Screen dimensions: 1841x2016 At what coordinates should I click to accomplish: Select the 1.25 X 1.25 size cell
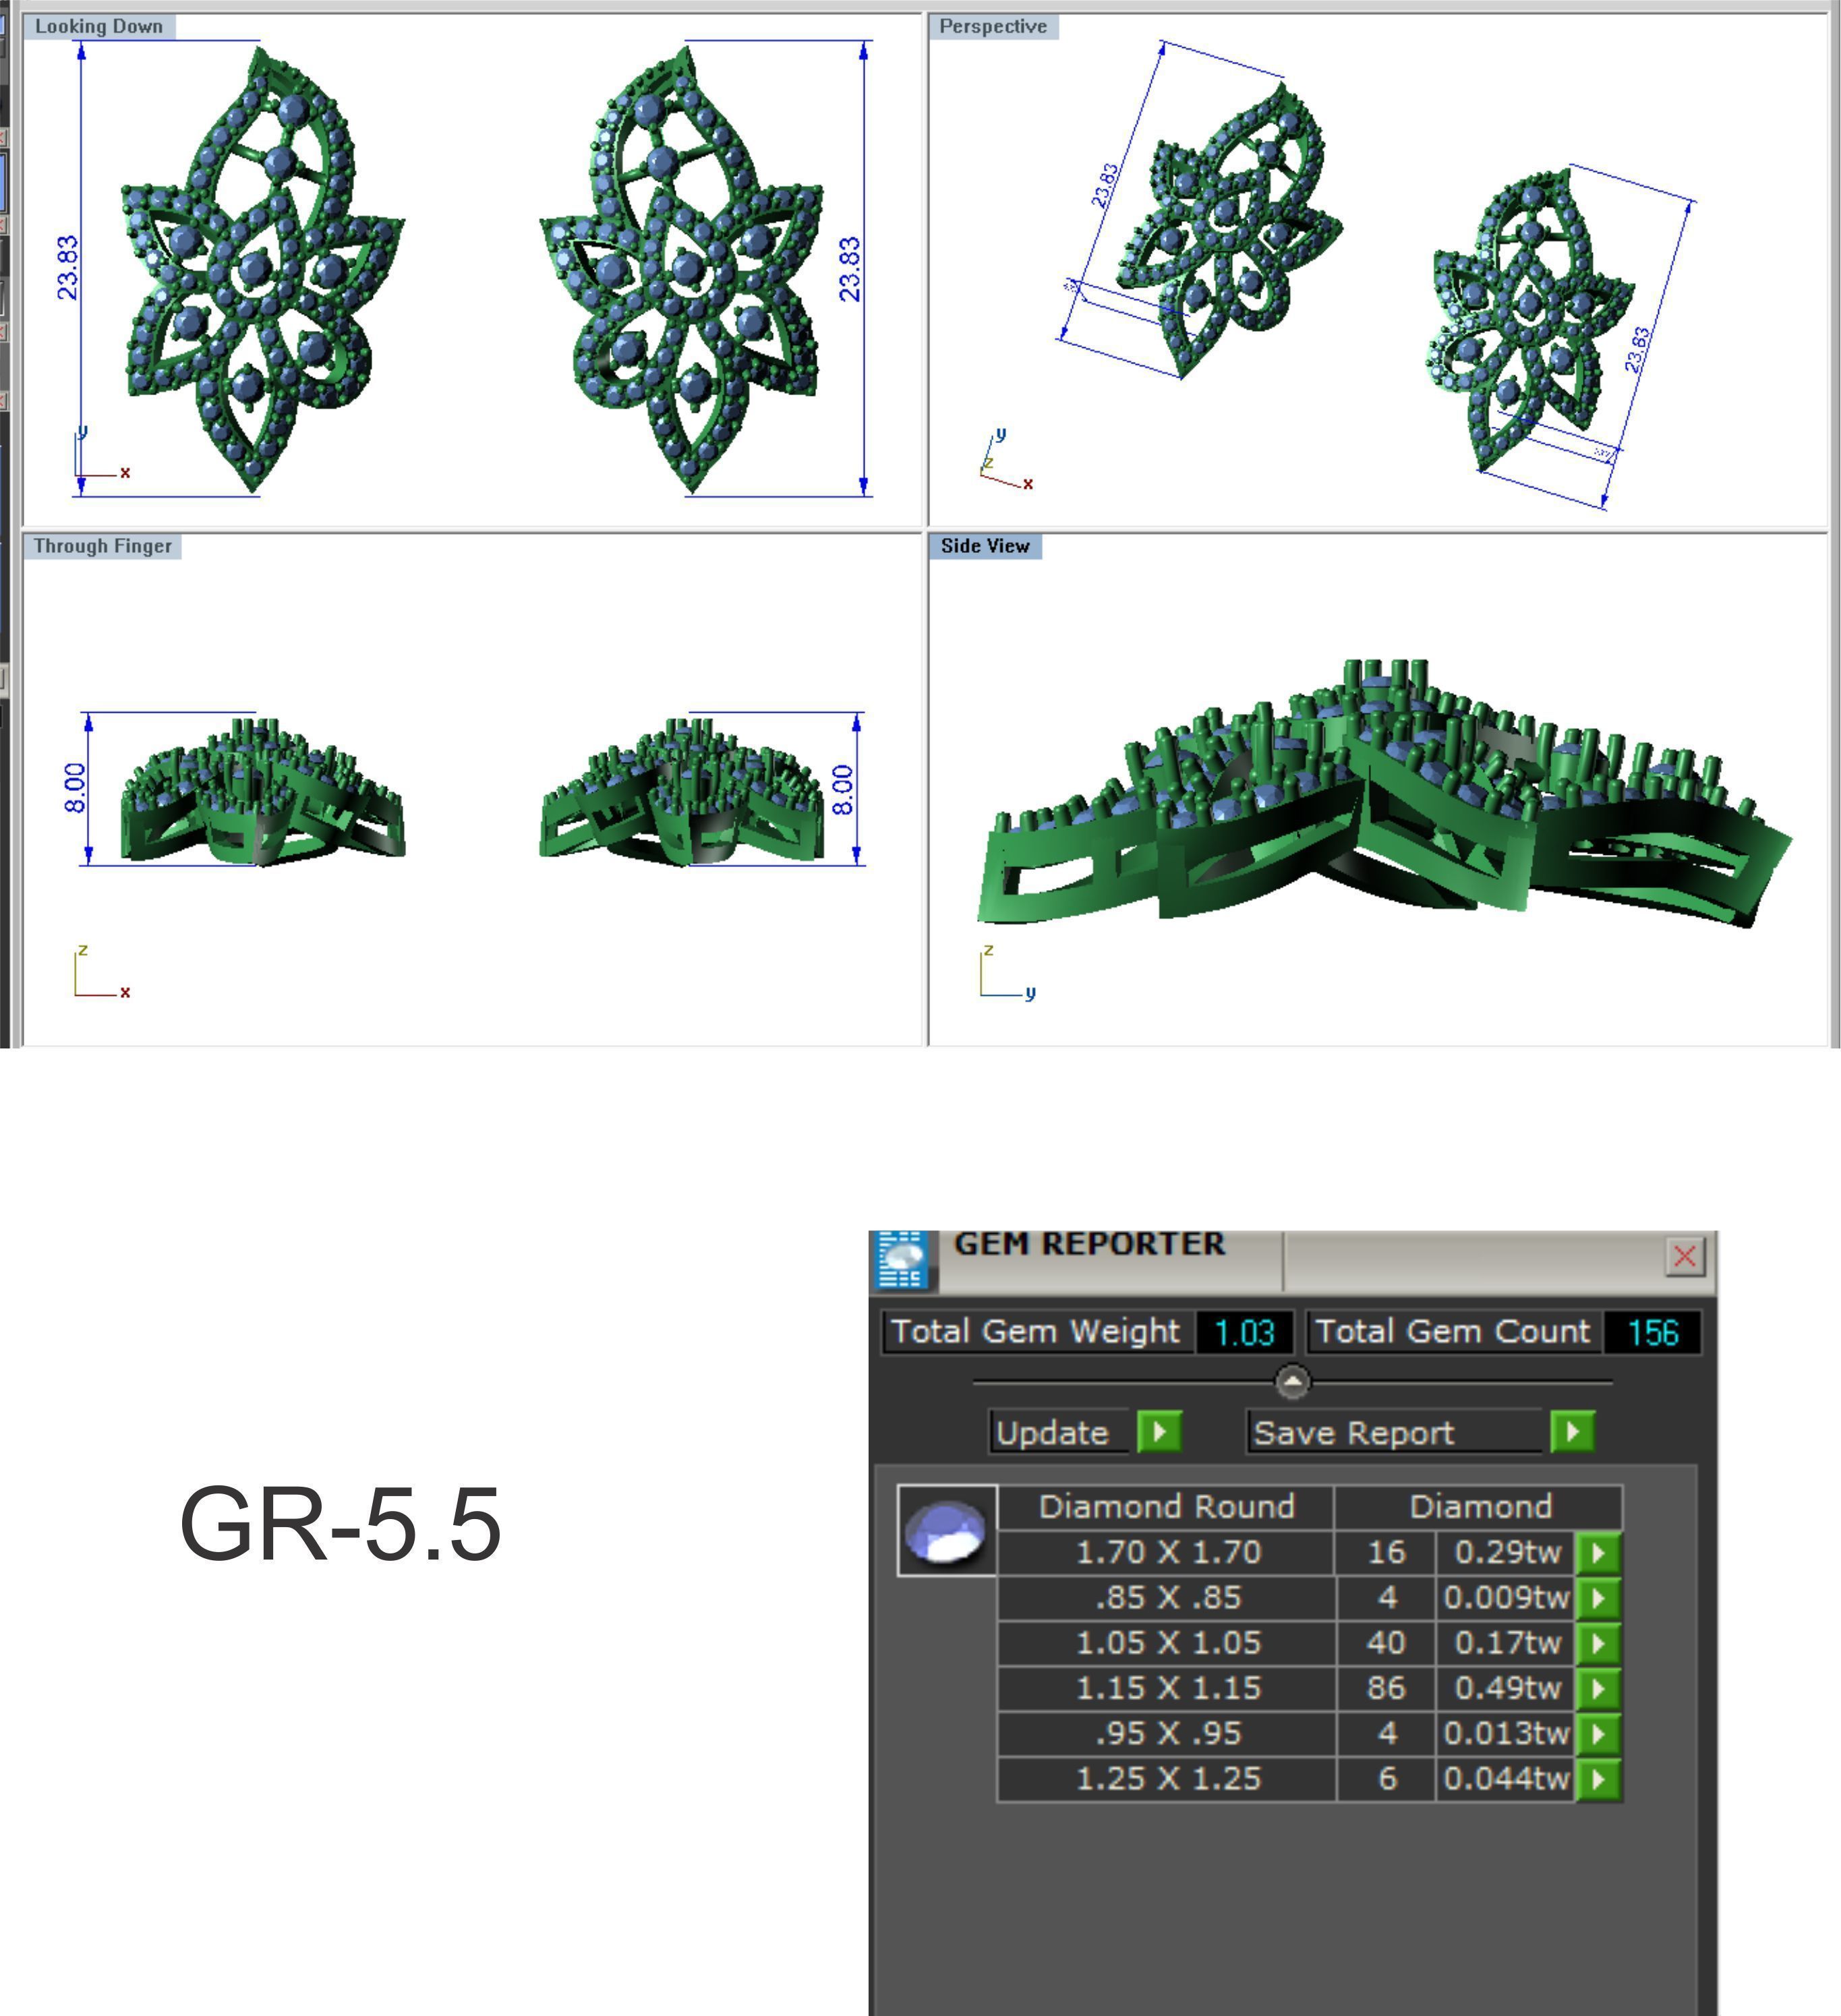pos(1168,1779)
